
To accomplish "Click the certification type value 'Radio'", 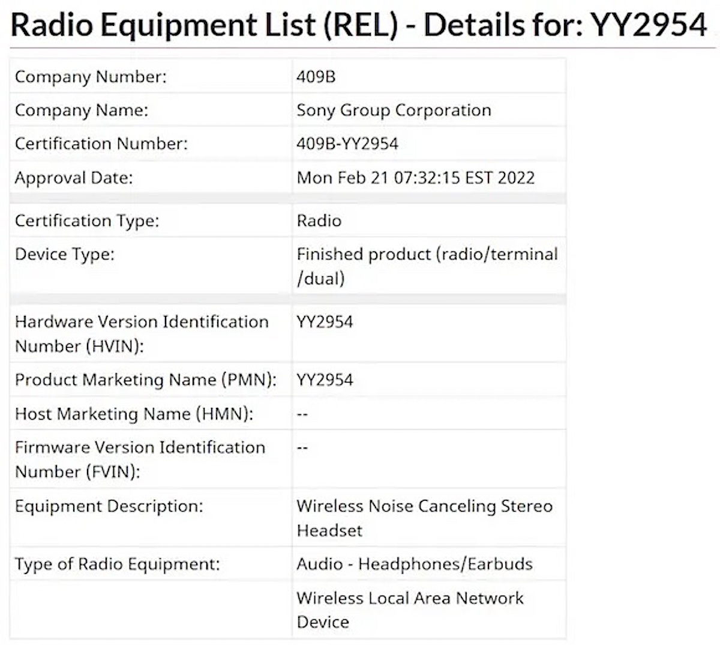I will coord(319,221).
